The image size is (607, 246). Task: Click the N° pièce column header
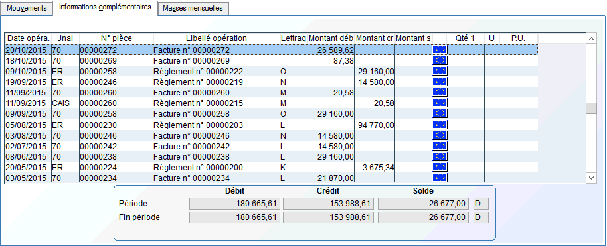click(x=116, y=38)
